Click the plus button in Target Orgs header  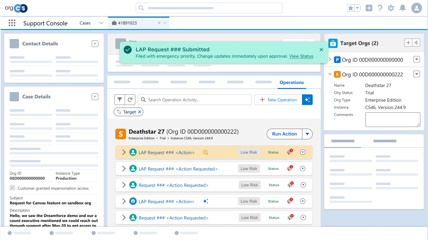(x=408, y=43)
